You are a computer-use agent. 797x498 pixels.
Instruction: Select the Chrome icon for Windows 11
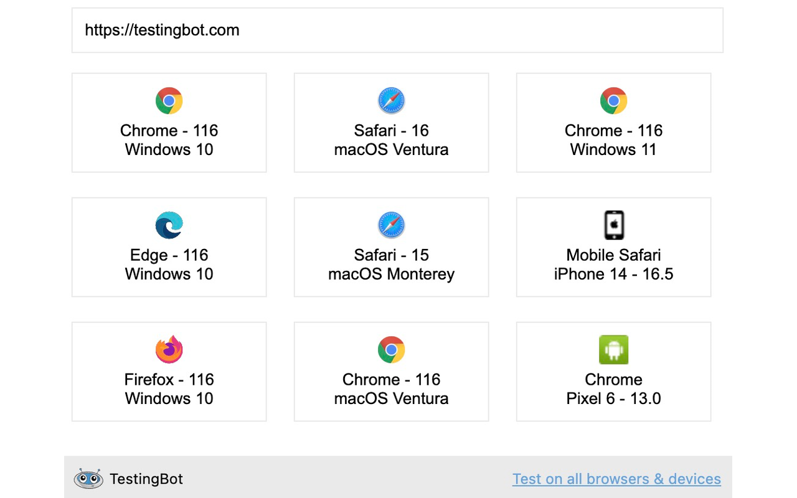[x=613, y=100]
